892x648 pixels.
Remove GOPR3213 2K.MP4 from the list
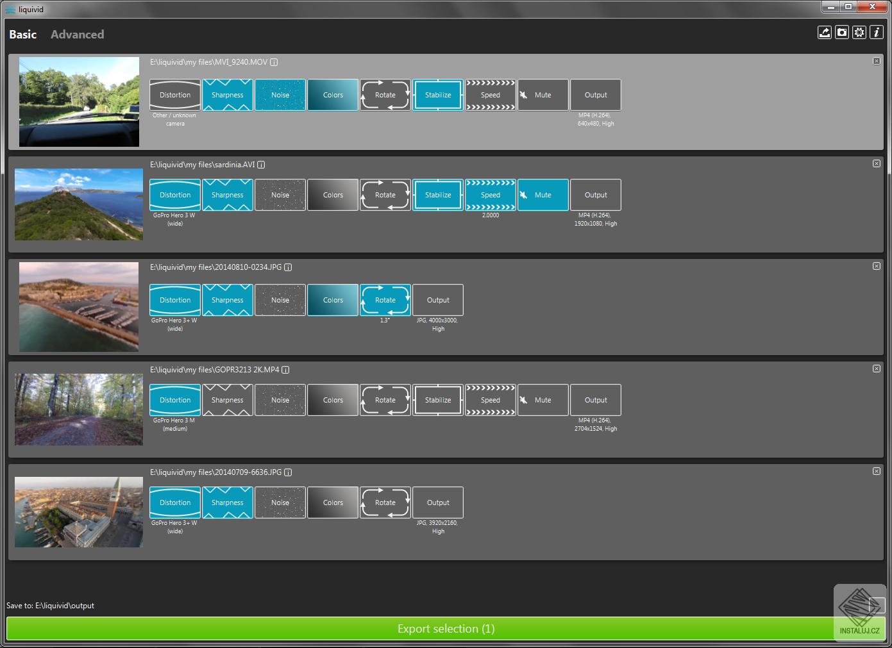pos(877,369)
